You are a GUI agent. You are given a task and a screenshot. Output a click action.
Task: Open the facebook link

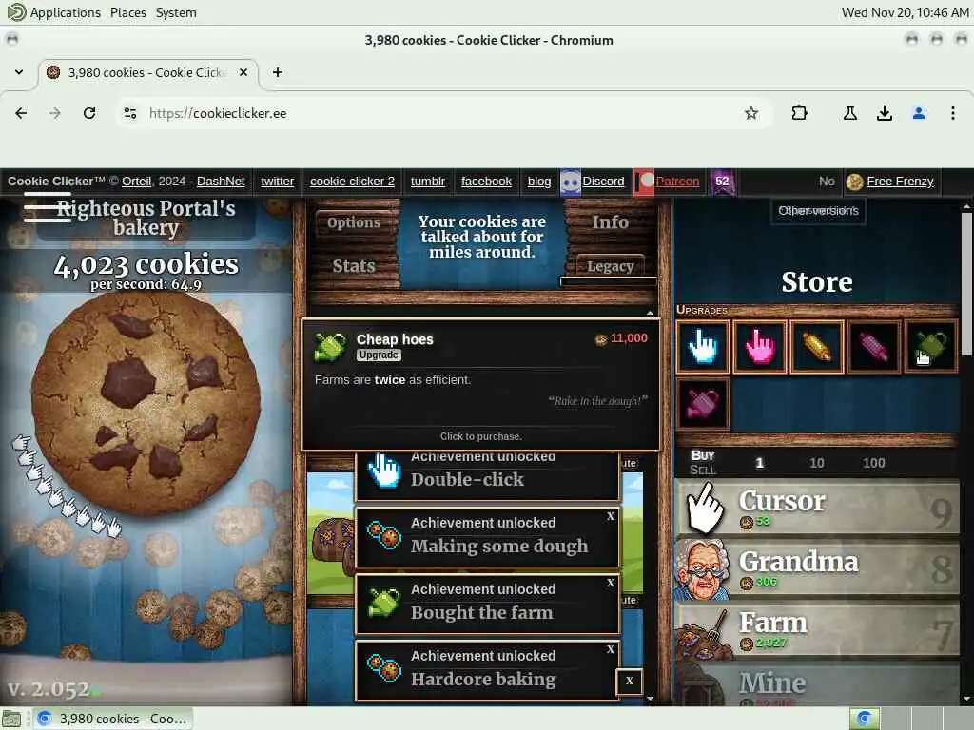pos(486,182)
